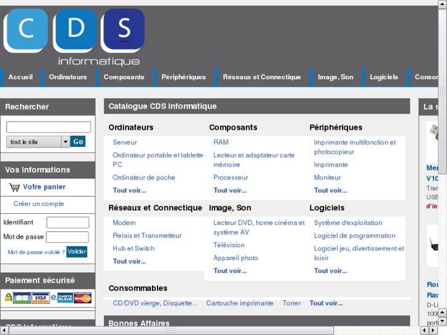Open the Appareil photo link

click(235, 258)
